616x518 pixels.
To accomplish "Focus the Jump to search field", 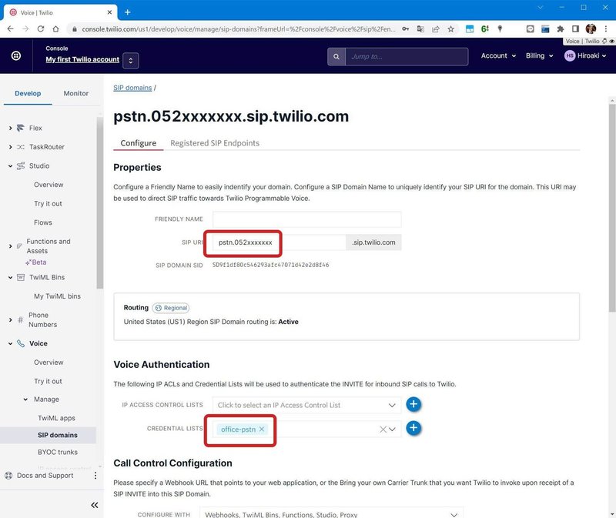I will (x=407, y=56).
